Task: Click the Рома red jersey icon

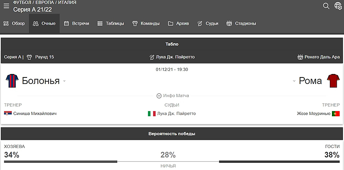Action: (333, 81)
